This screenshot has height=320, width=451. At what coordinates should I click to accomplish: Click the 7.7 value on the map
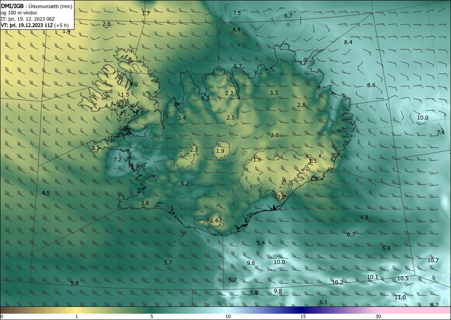[303, 63]
